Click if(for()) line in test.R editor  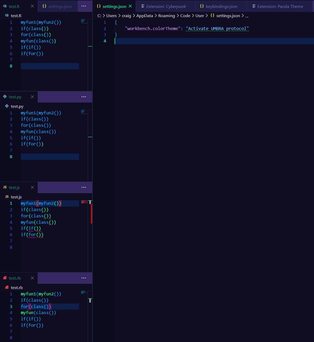32,53
